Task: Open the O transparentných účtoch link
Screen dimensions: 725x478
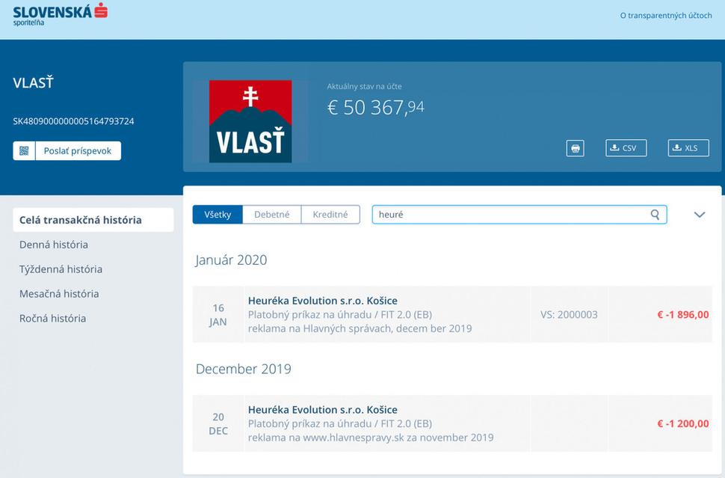Action: click(666, 15)
